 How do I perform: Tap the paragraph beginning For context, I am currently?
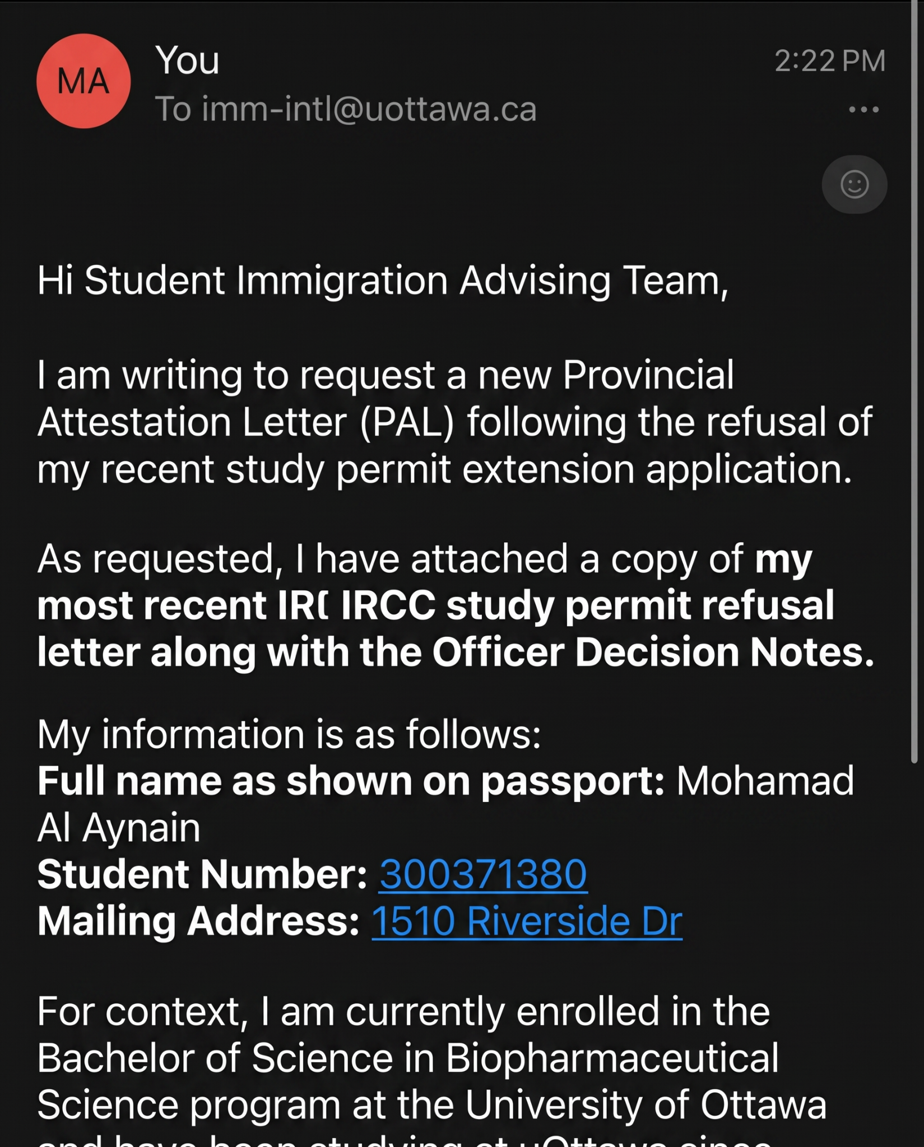coord(431,1070)
